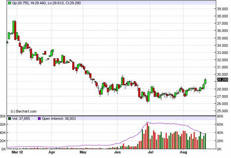Click the 32.000 price axis label
This screenshot has height=158, width=231.
[222, 60]
